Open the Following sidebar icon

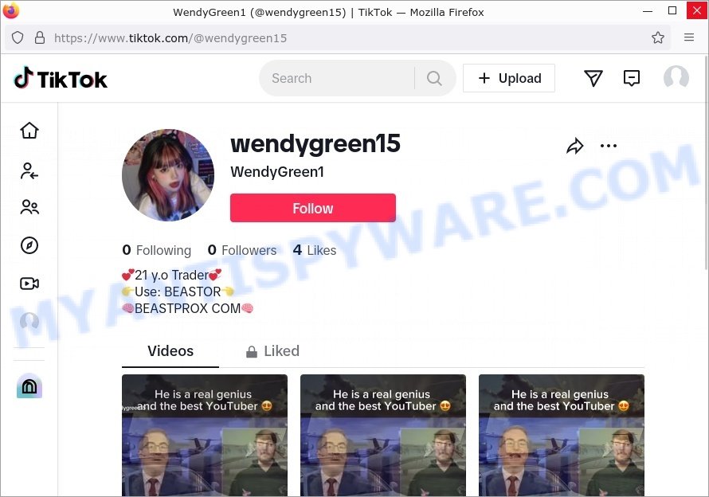(x=29, y=171)
